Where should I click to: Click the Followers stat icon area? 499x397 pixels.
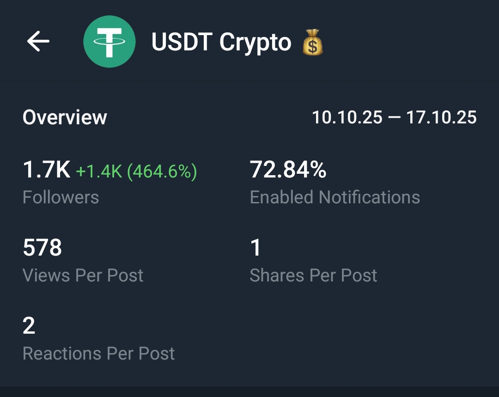coord(61,197)
